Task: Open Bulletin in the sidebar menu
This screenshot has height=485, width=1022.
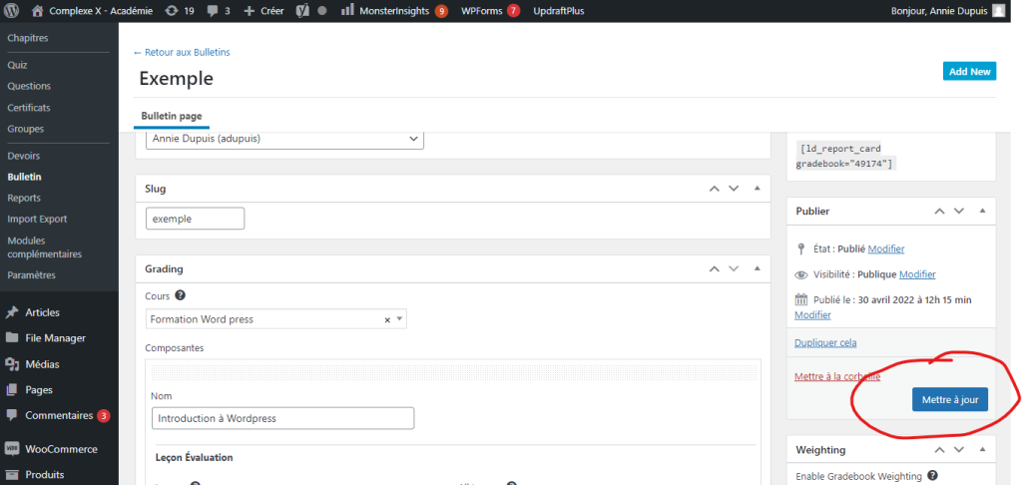Action: [x=25, y=177]
